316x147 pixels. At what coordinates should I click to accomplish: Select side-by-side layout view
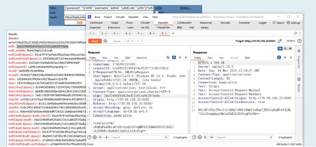pos(280,48)
